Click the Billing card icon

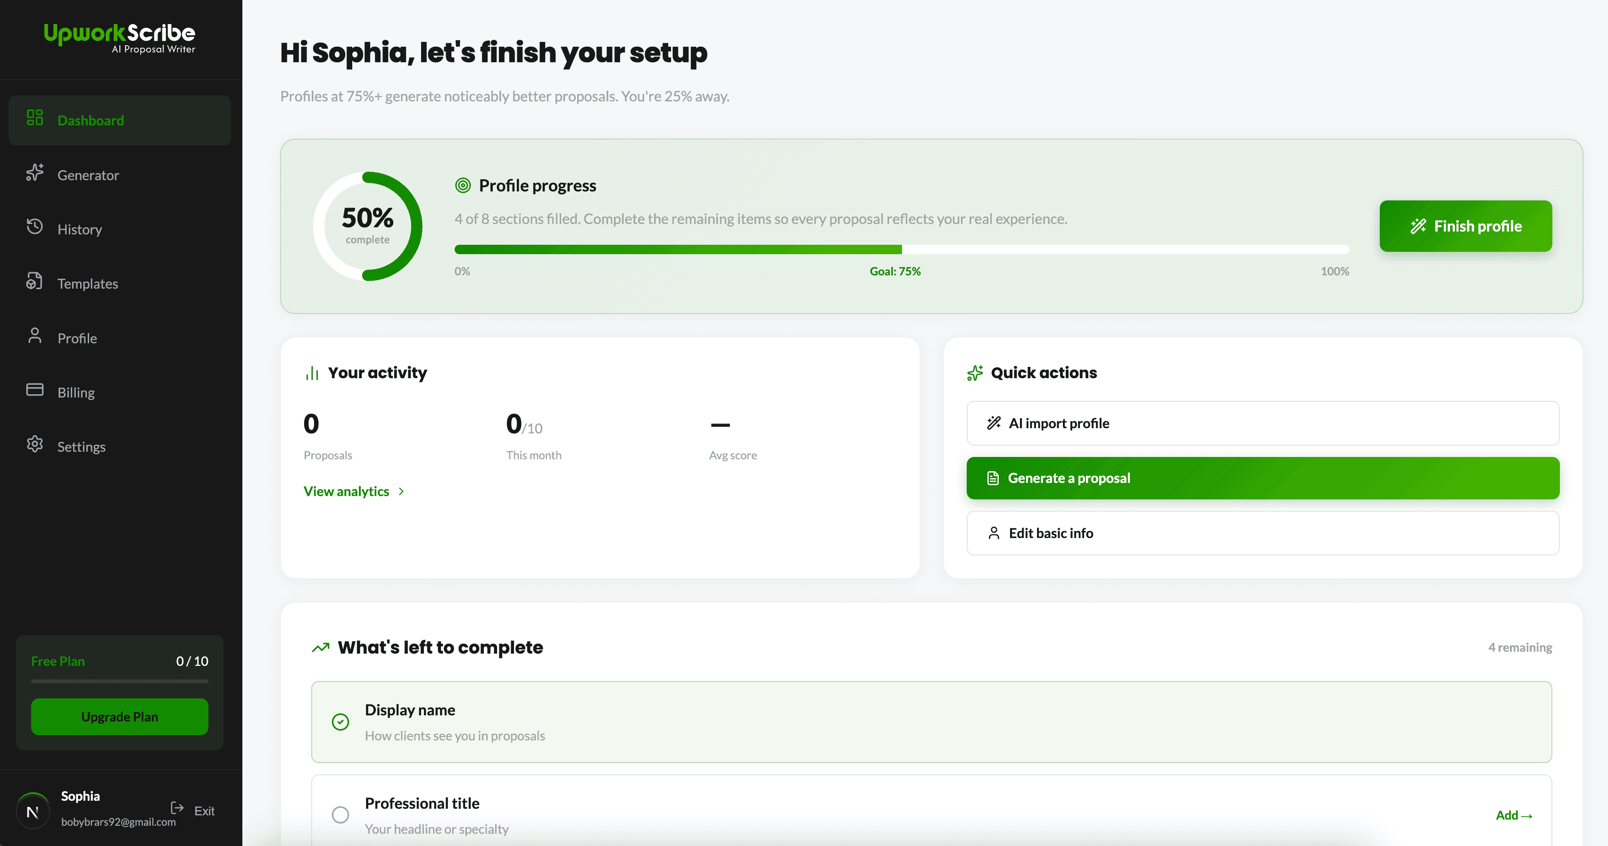35,390
